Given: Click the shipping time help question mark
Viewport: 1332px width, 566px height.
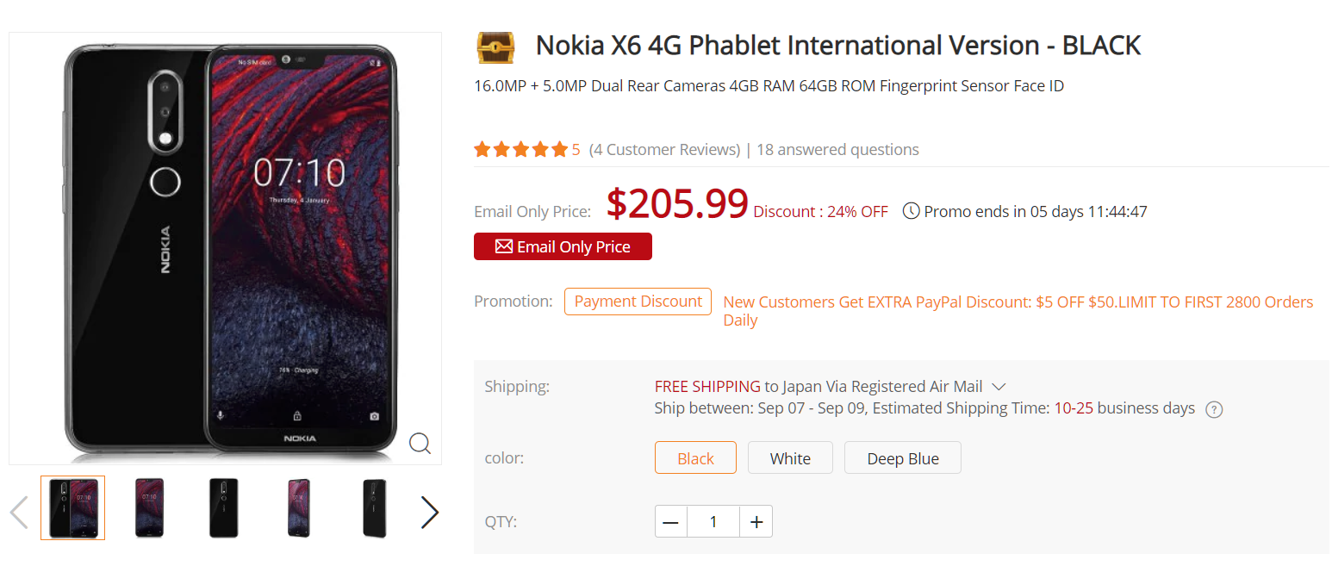Looking at the screenshot, I should pos(1214,409).
